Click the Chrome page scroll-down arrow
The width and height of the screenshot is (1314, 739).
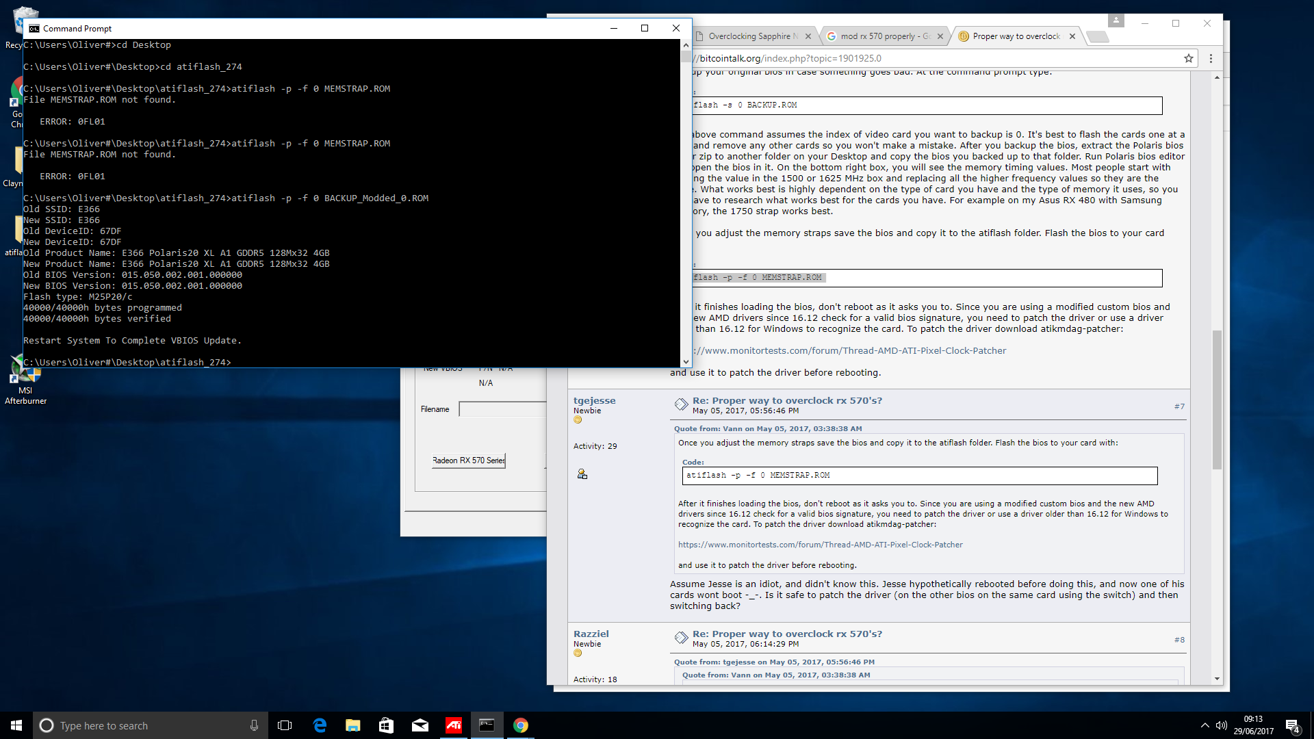pos(1217,679)
